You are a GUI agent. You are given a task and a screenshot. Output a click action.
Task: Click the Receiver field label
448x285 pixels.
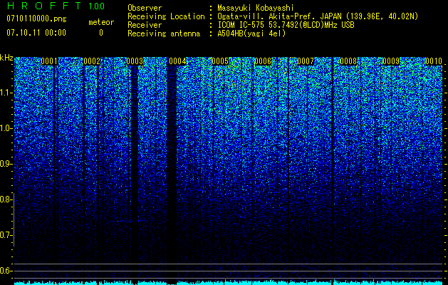[145, 25]
